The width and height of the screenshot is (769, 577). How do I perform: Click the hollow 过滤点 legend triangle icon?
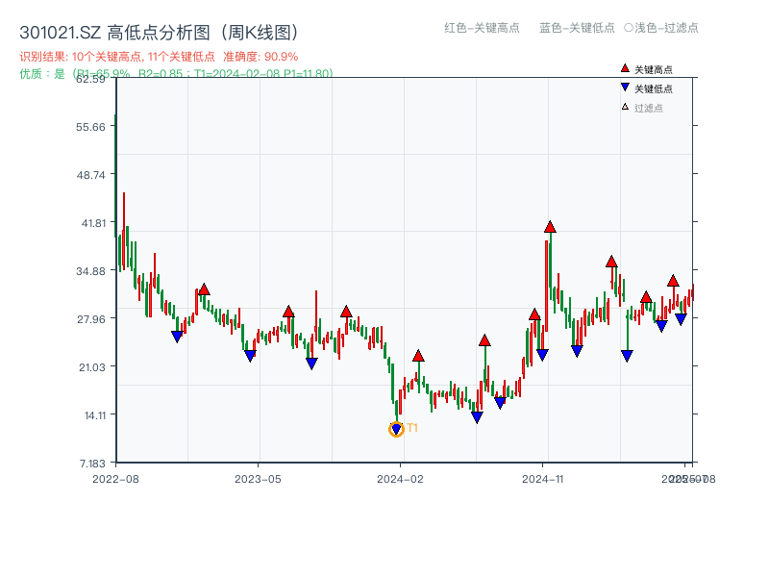click(x=625, y=107)
